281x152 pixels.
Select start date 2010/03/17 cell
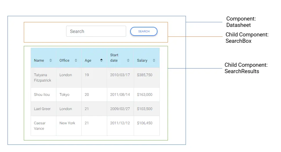pos(120,77)
